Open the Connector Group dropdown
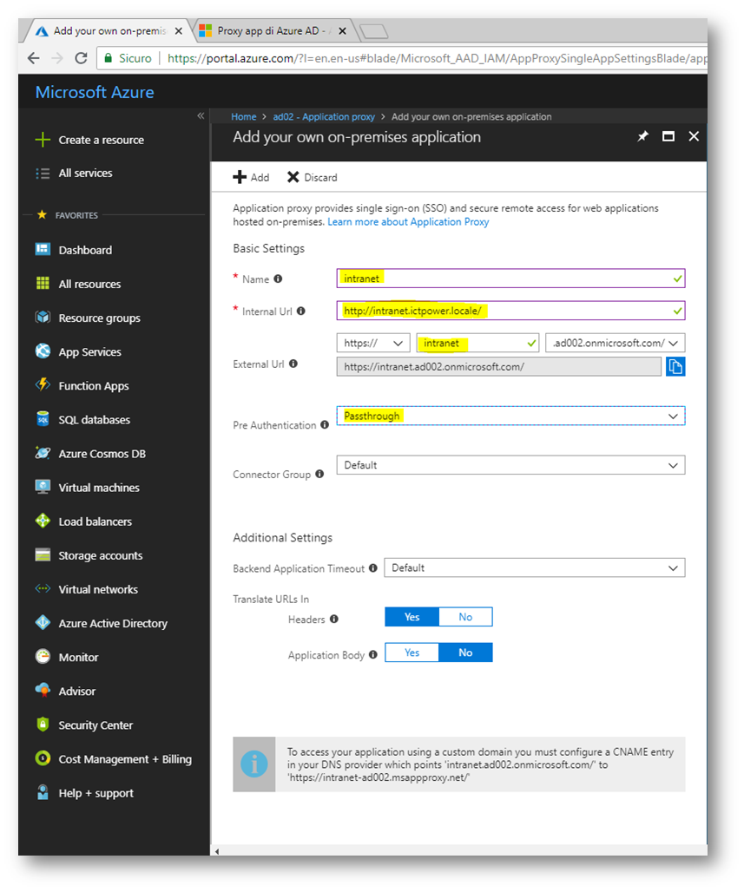744x892 pixels. point(510,465)
